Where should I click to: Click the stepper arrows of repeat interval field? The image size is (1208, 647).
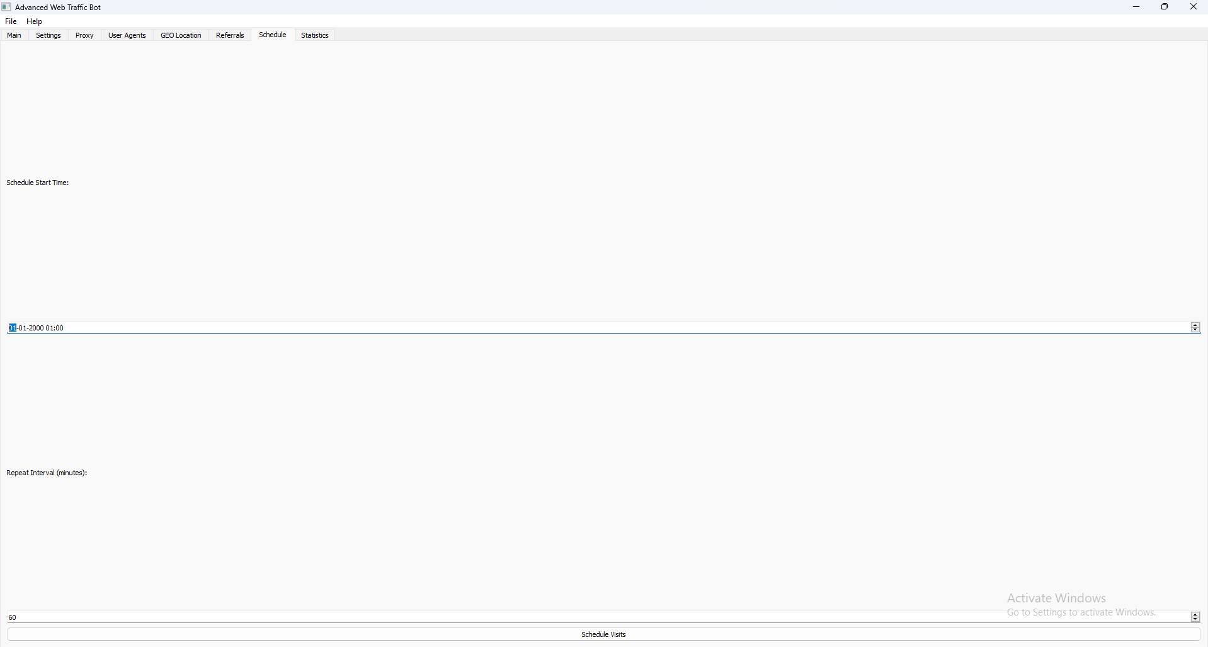click(x=1195, y=617)
